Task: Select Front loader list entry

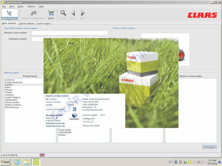Action: tap(65, 130)
